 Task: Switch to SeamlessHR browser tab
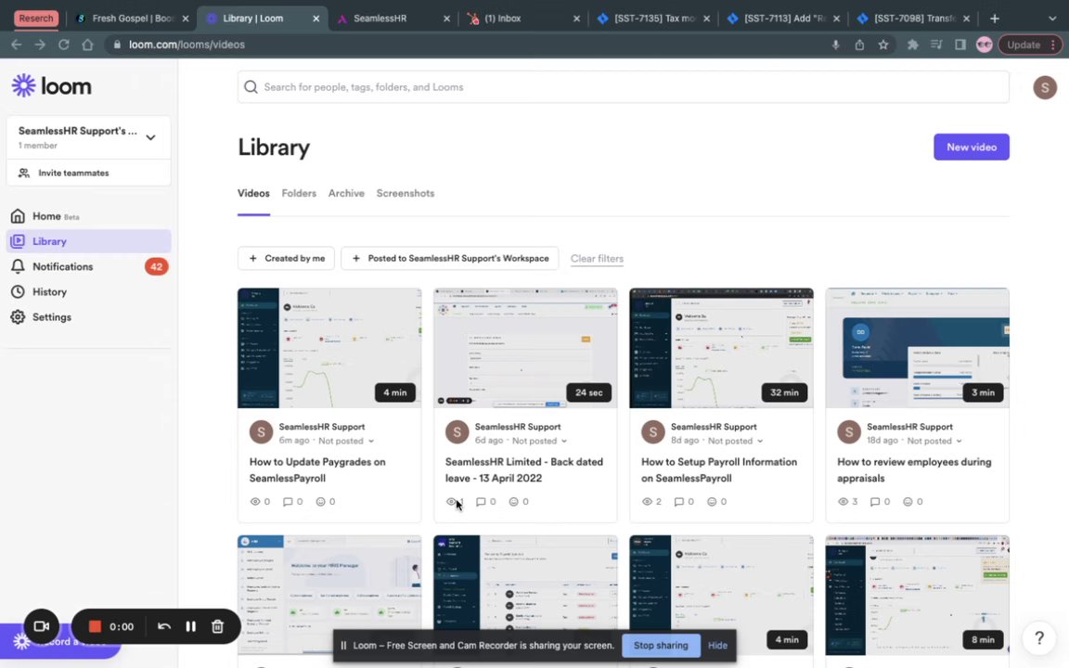[392, 19]
